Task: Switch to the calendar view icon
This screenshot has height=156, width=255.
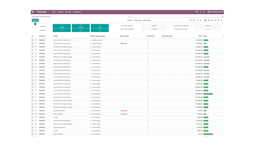Action: tap(218, 20)
